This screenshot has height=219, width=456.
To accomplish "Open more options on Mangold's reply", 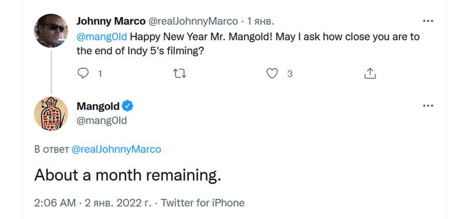I will pyautogui.click(x=428, y=106).
